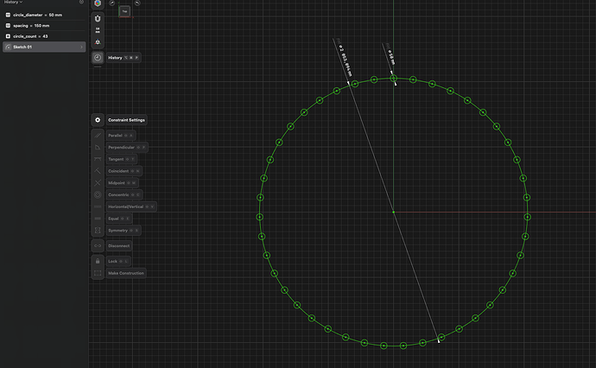
Task: Toggle the snapping magnet icon
Action: pyautogui.click(x=98, y=19)
